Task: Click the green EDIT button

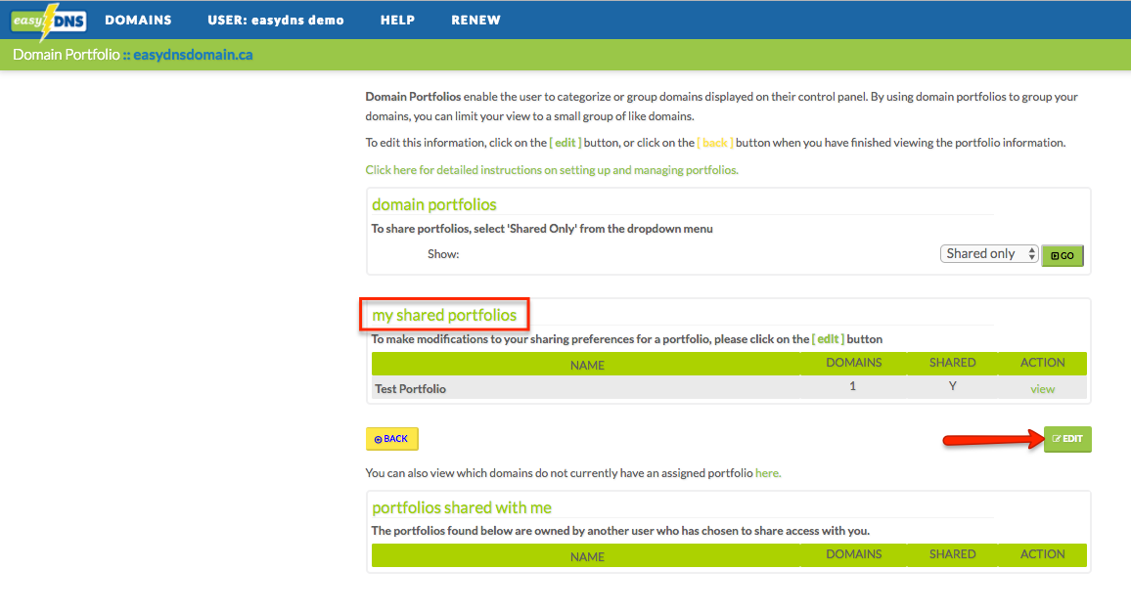Action: [1067, 439]
